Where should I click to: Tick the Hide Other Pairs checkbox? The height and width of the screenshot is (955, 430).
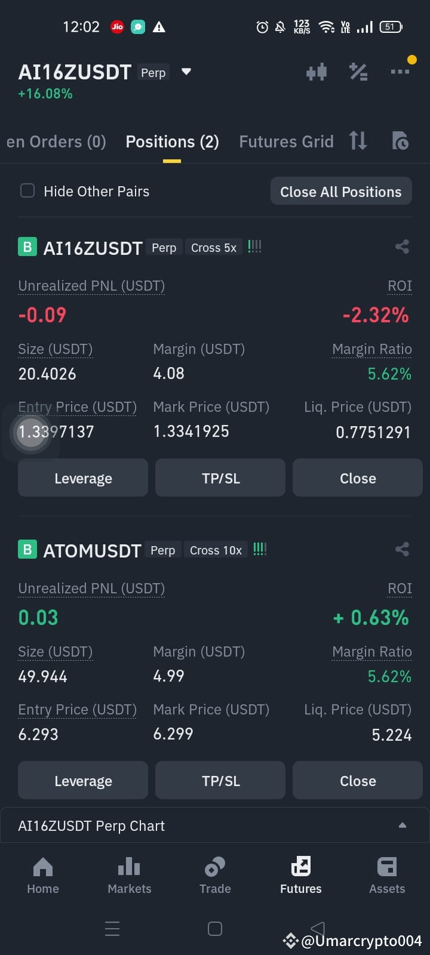(27, 191)
